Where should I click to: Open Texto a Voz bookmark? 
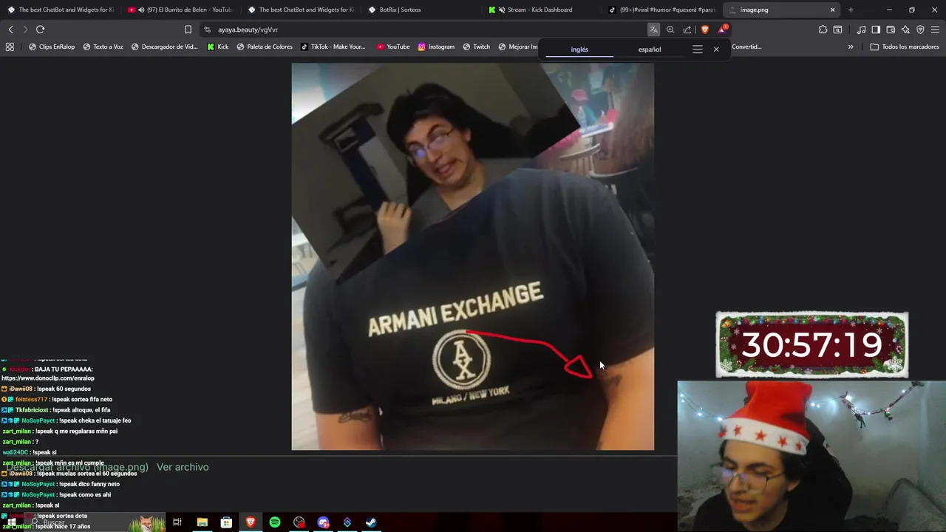(x=103, y=47)
